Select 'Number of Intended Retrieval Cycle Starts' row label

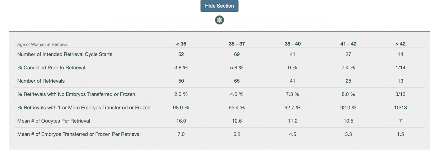tap(65, 54)
